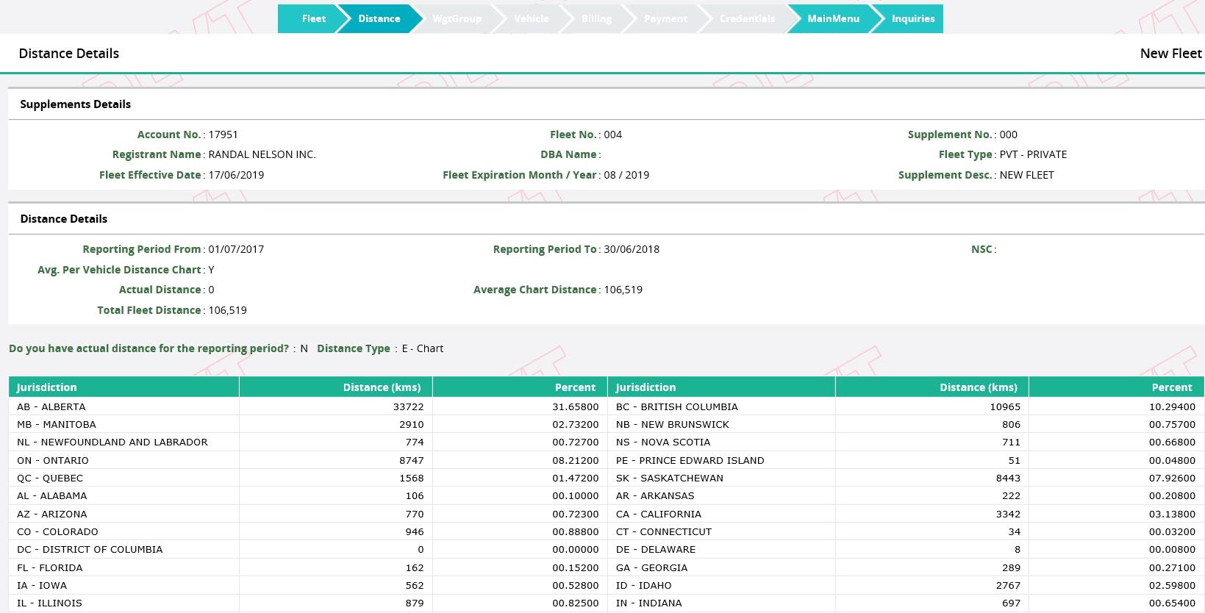Click Distance Type value E - Chart
The image size is (1205, 613).
pos(423,348)
